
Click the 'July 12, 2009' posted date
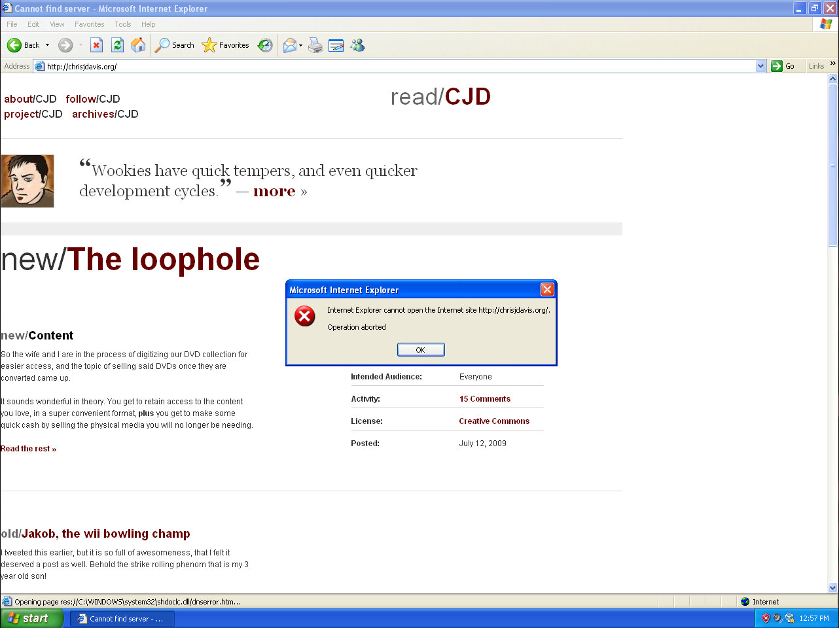point(482,444)
